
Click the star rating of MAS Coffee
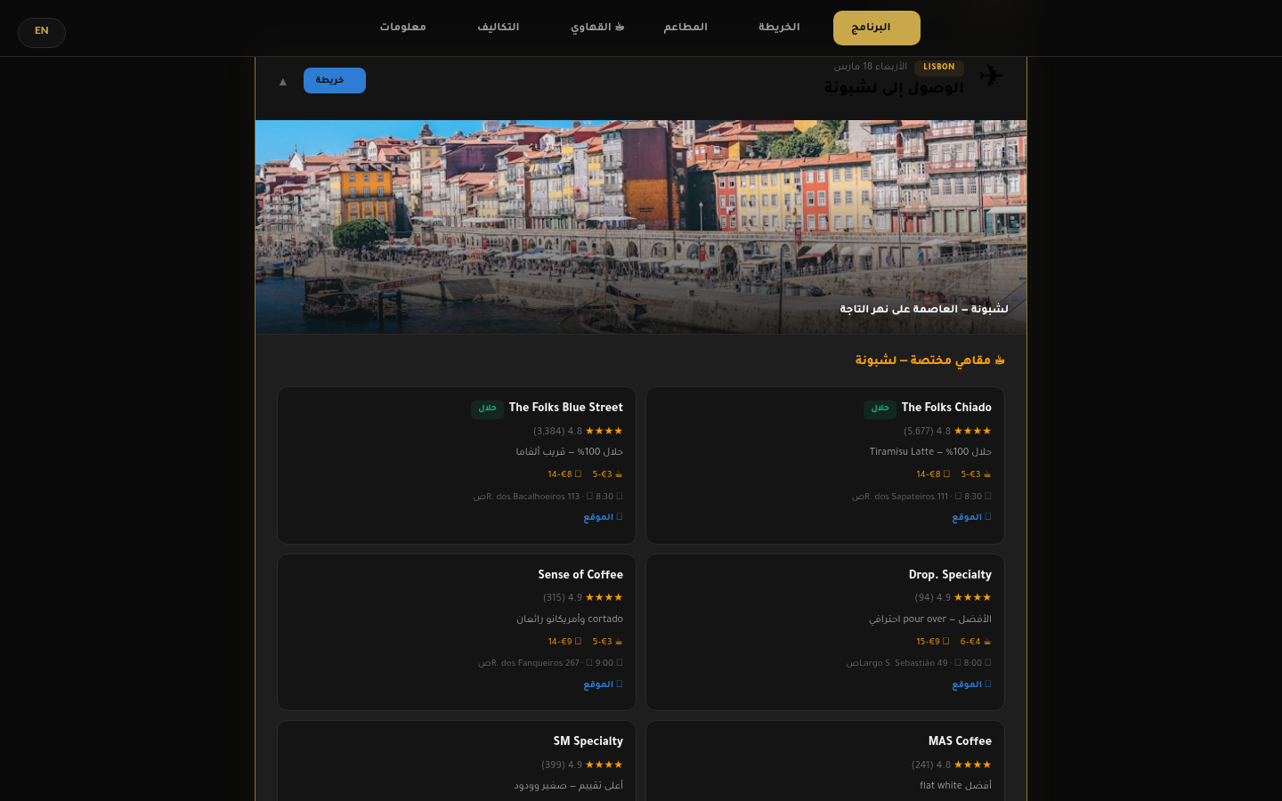[x=972, y=765]
